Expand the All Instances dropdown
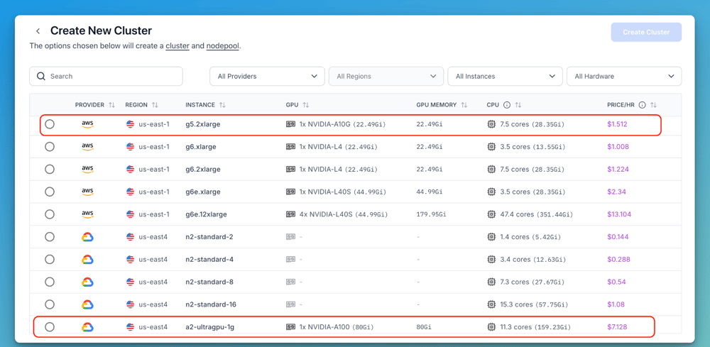 [x=505, y=77]
